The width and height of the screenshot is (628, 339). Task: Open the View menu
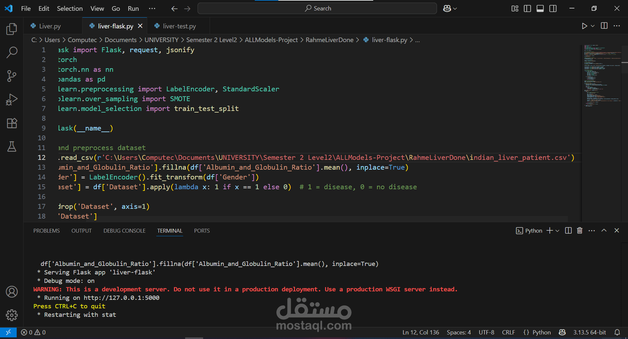(x=97, y=8)
